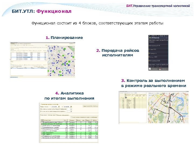Click the yellow table in the real-time control screenshot

pos(133,101)
